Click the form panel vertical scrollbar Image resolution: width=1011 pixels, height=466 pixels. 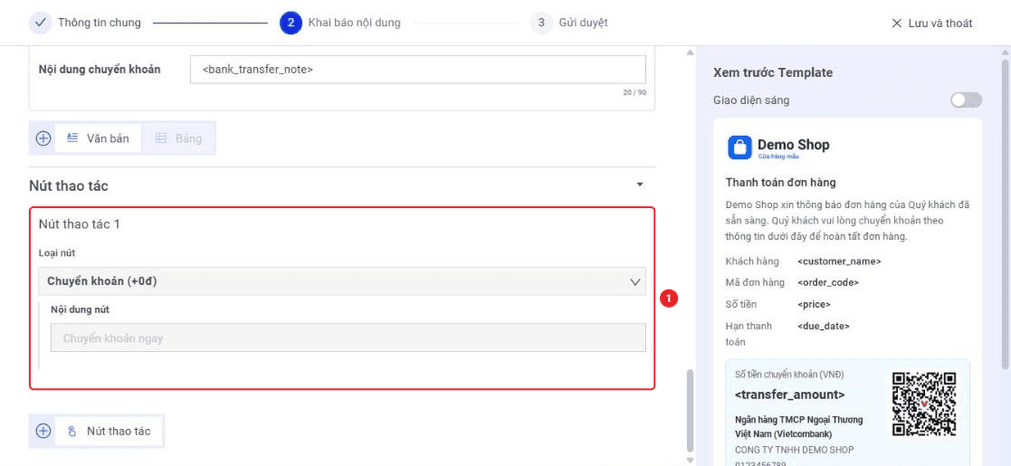point(691,411)
